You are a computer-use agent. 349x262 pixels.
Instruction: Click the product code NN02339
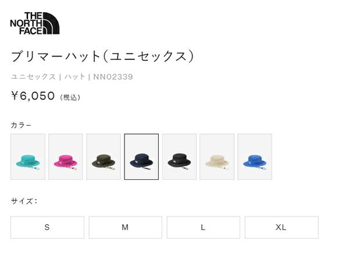coord(113,77)
